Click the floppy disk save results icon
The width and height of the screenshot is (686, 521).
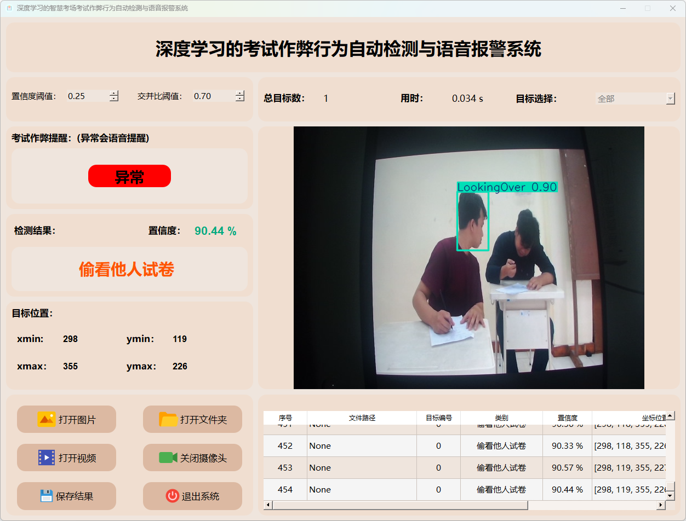pyautogui.click(x=47, y=496)
